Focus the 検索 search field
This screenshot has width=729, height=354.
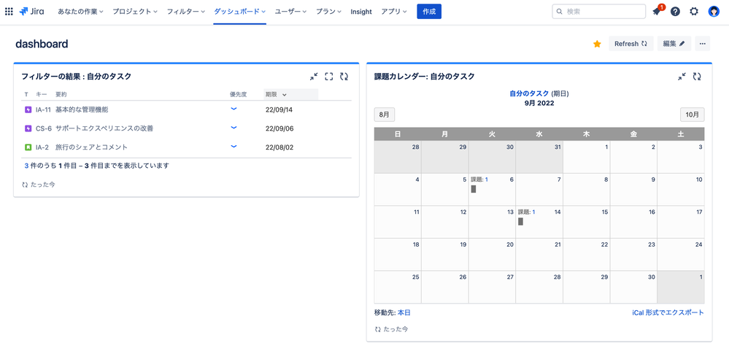[x=599, y=12]
